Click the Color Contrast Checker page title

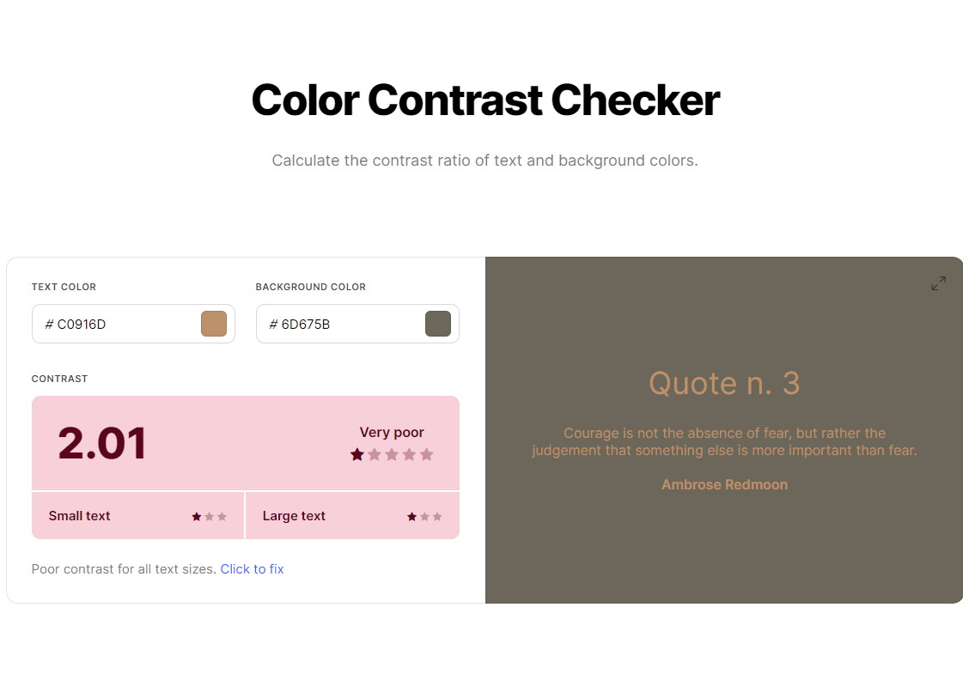[485, 100]
